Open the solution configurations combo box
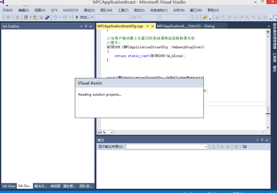The width and height of the screenshot is (277, 193). (150, 17)
